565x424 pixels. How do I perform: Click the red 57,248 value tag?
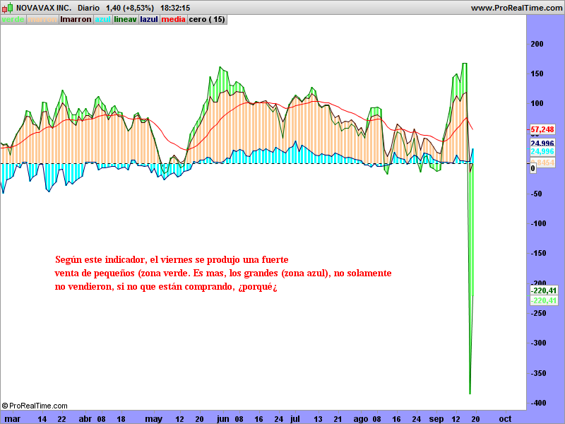pos(542,130)
